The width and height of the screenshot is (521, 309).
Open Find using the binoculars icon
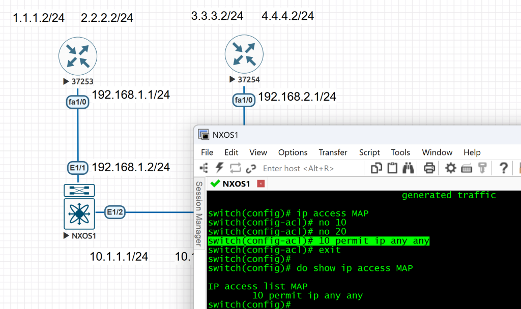click(408, 168)
